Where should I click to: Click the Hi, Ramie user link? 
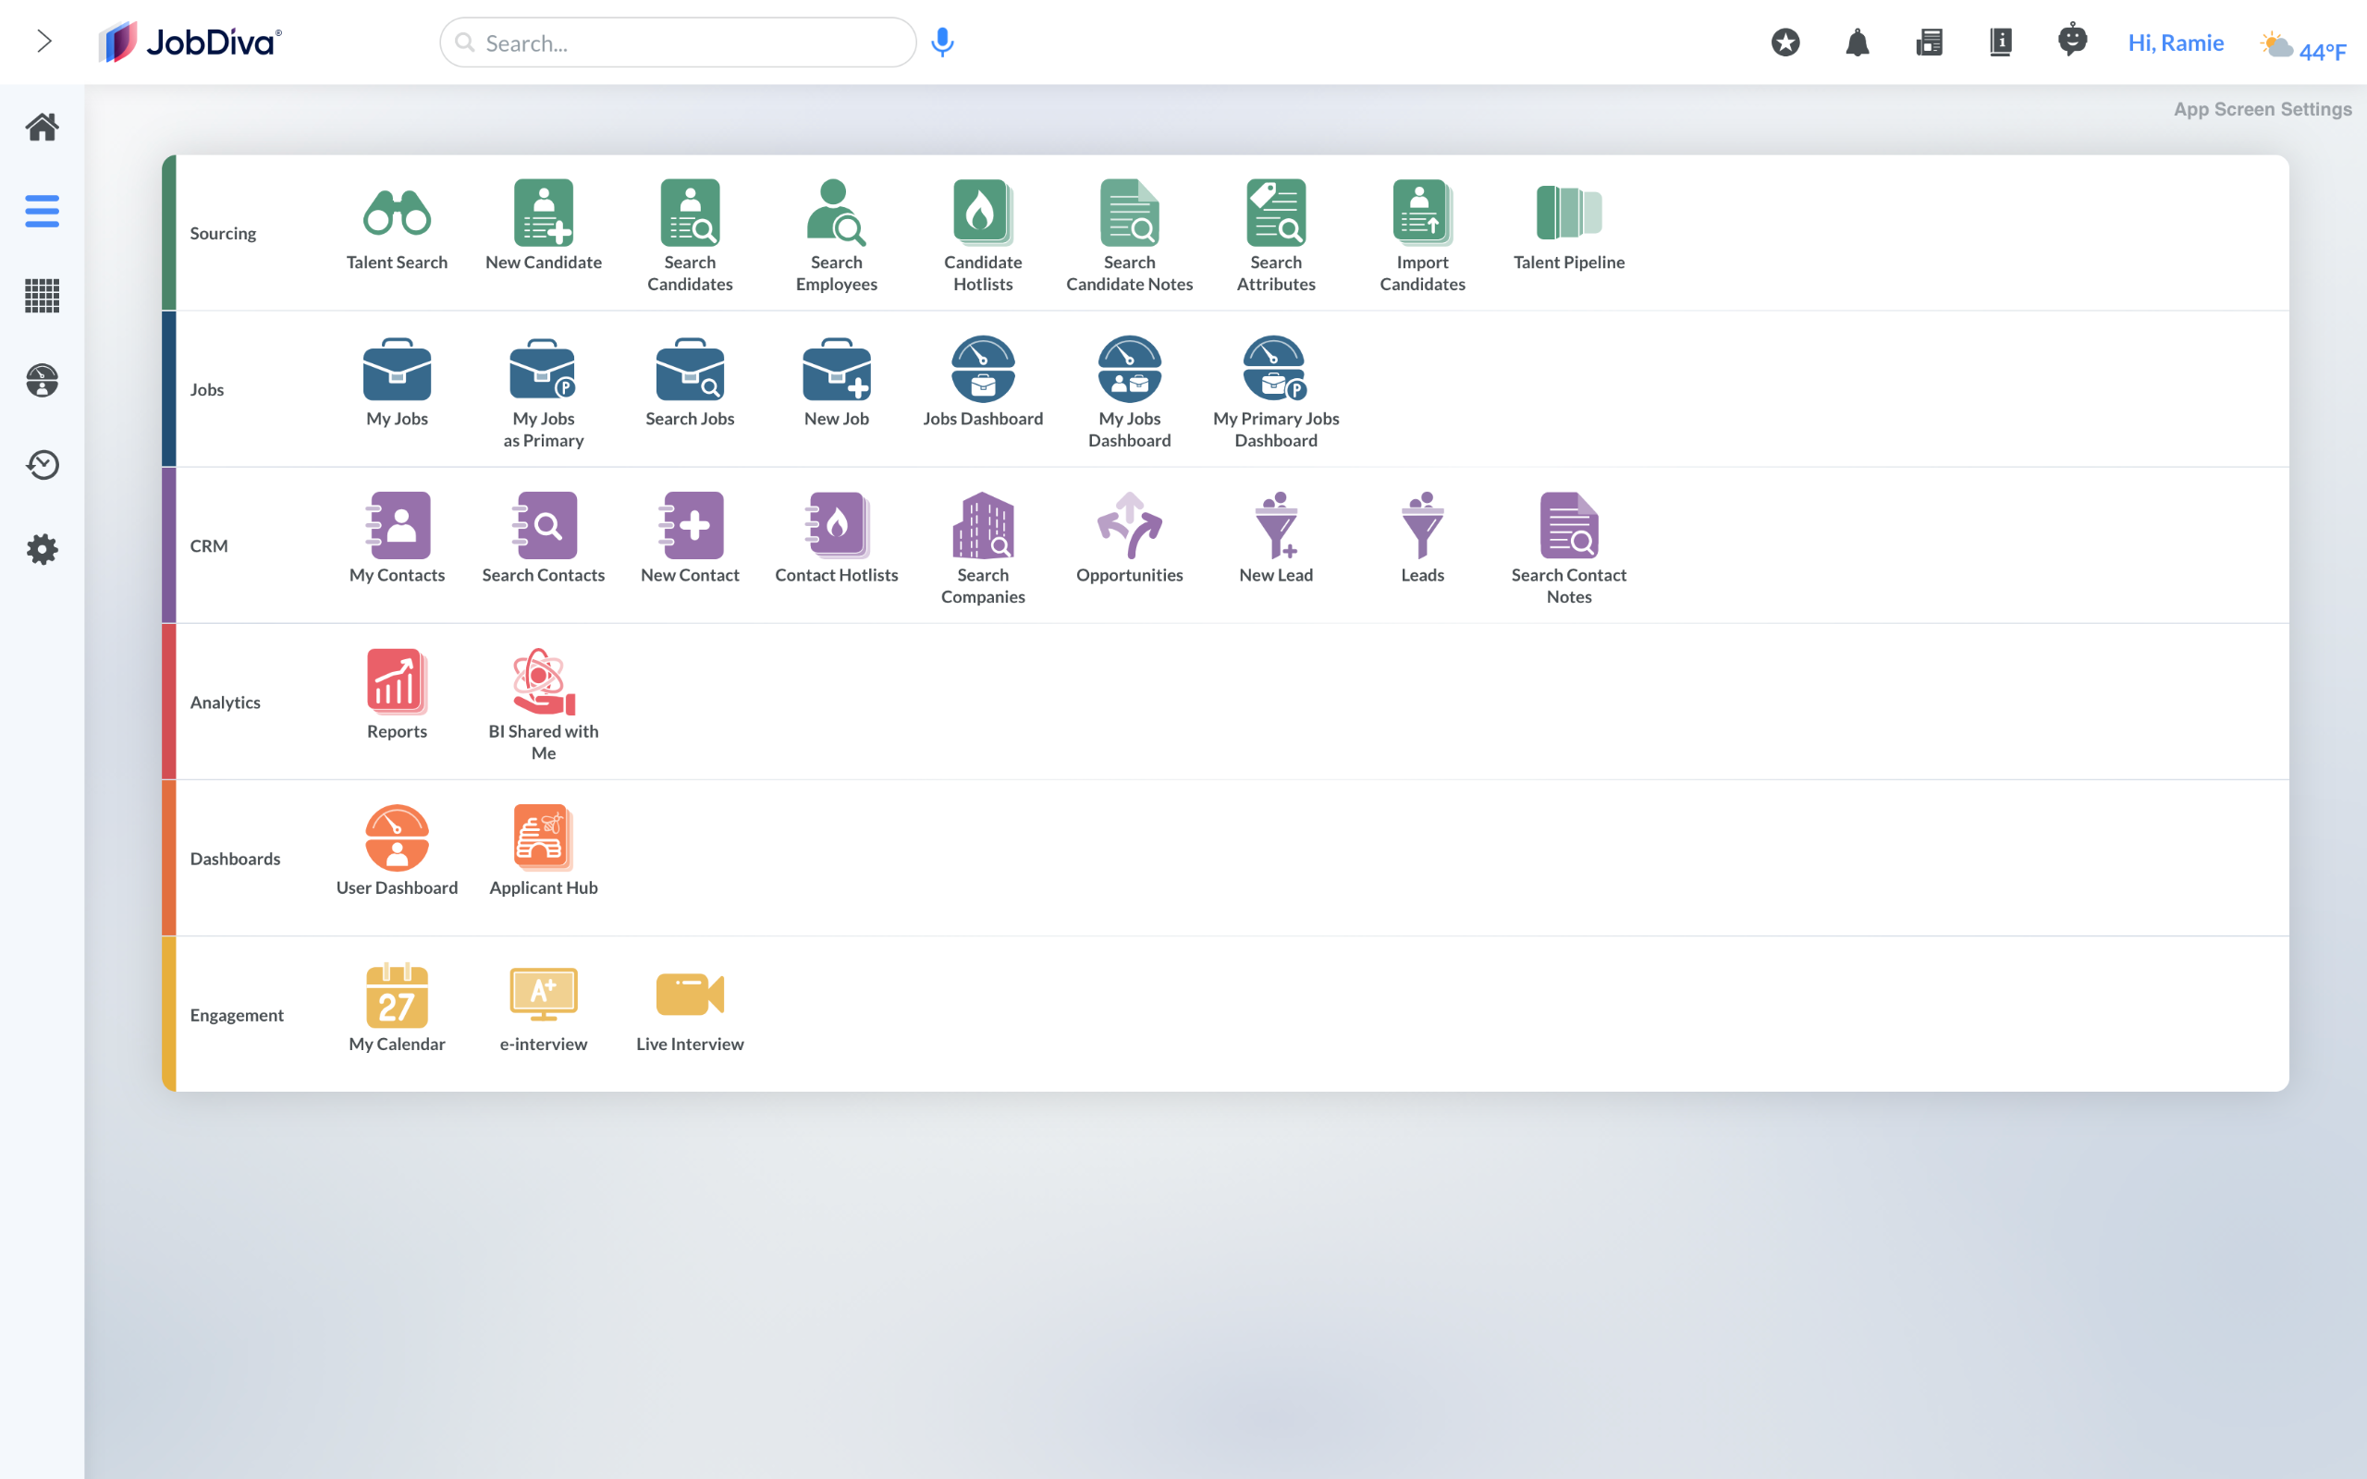tap(2176, 43)
